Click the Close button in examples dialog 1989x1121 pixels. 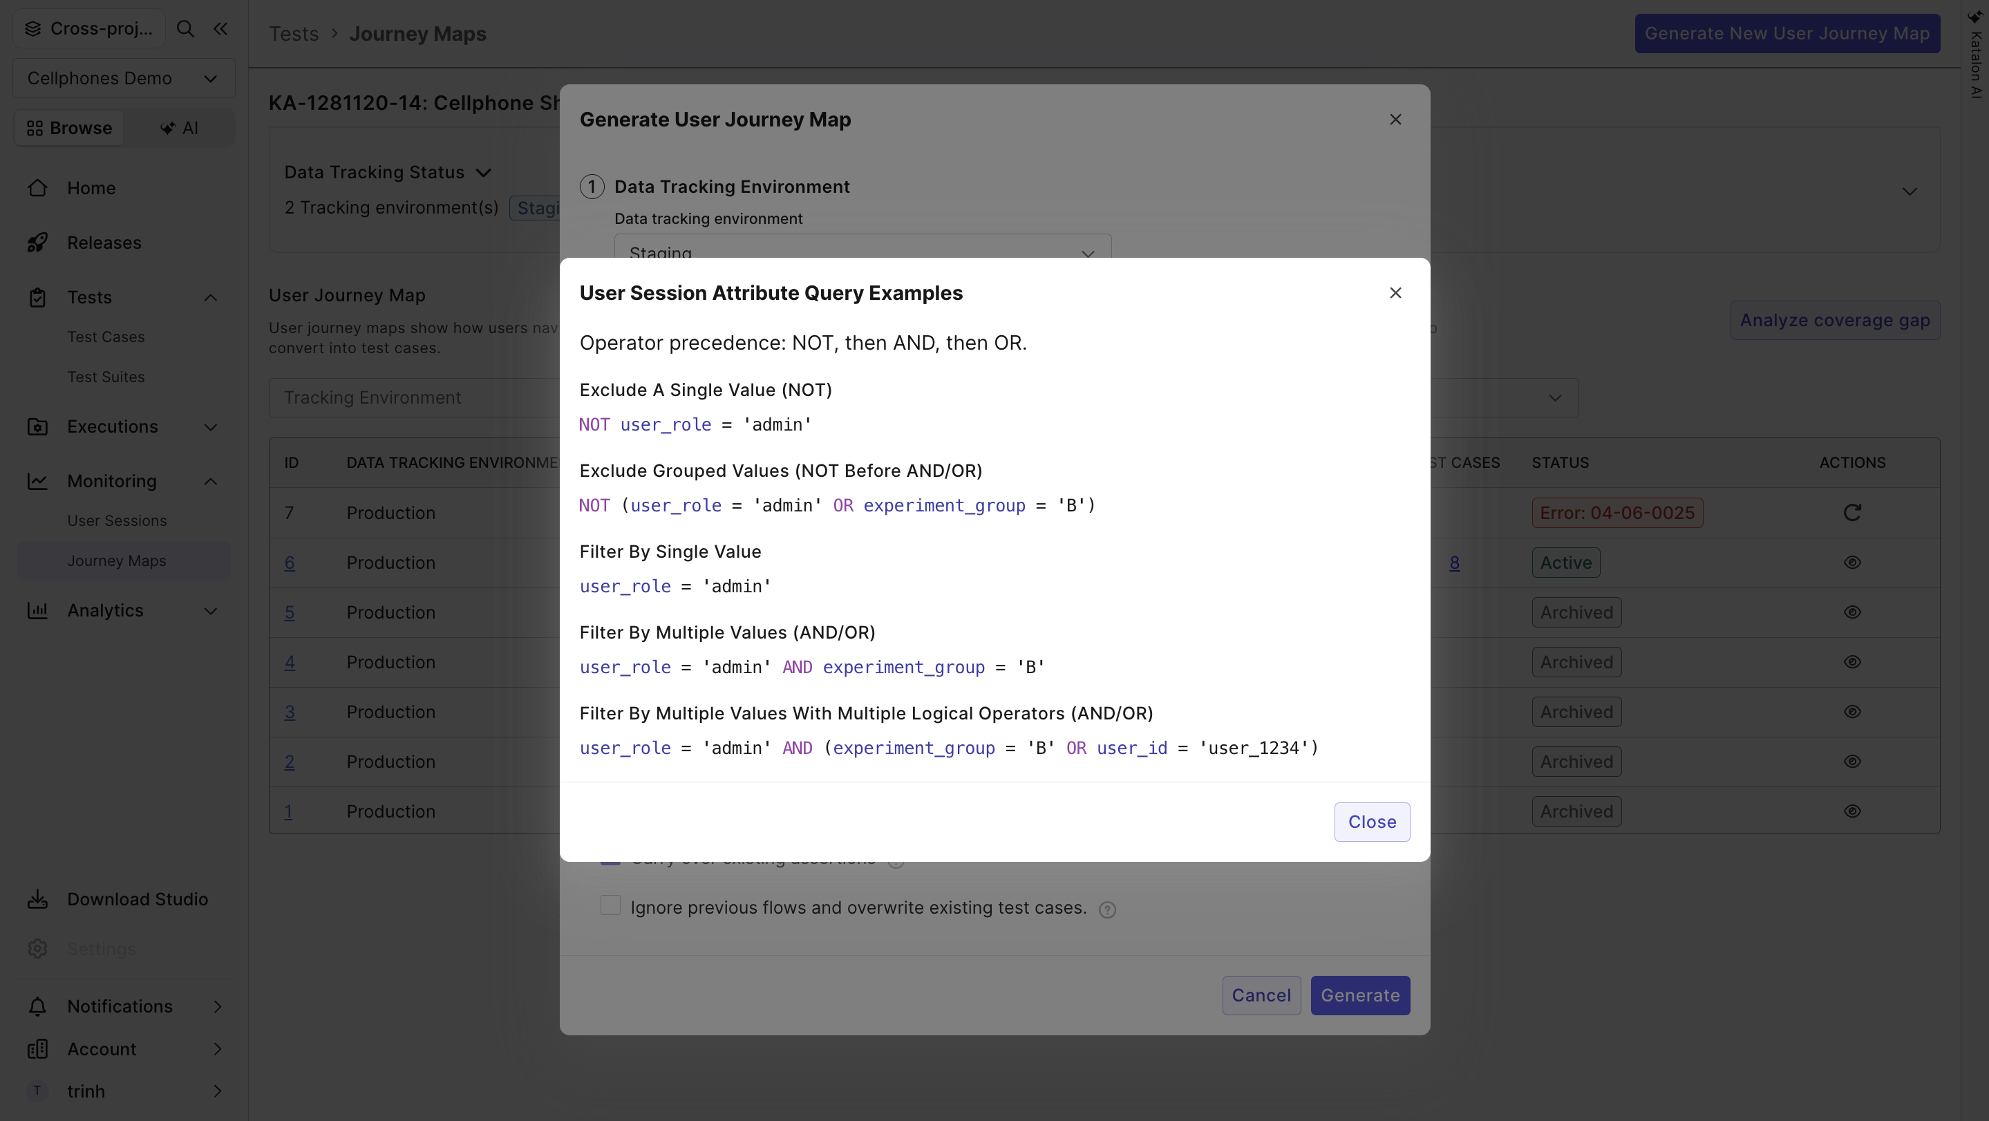[1372, 822]
